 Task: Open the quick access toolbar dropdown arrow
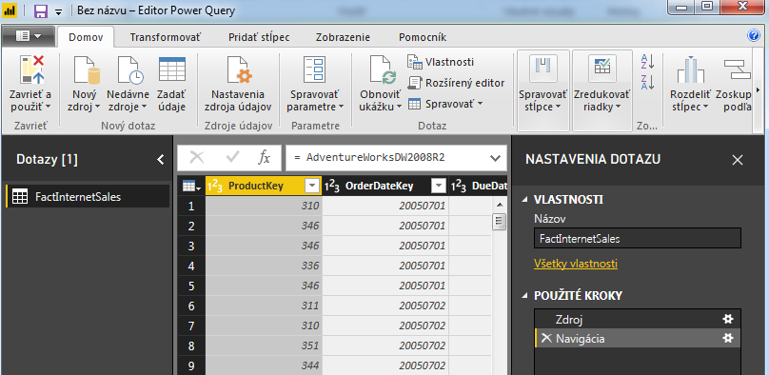[58, 11]
